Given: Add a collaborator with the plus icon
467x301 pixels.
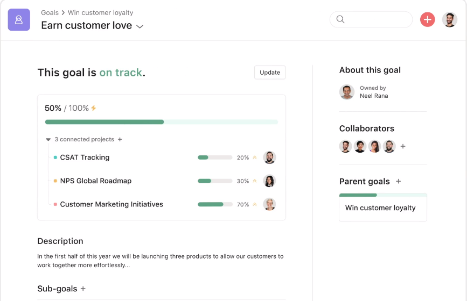Looking at the screenshot, I should click(403, 146).
